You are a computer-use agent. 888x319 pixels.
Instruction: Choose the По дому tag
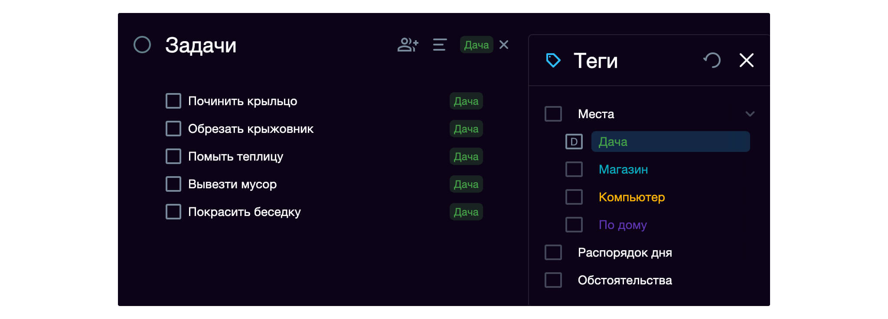click(x=622, y=225)
